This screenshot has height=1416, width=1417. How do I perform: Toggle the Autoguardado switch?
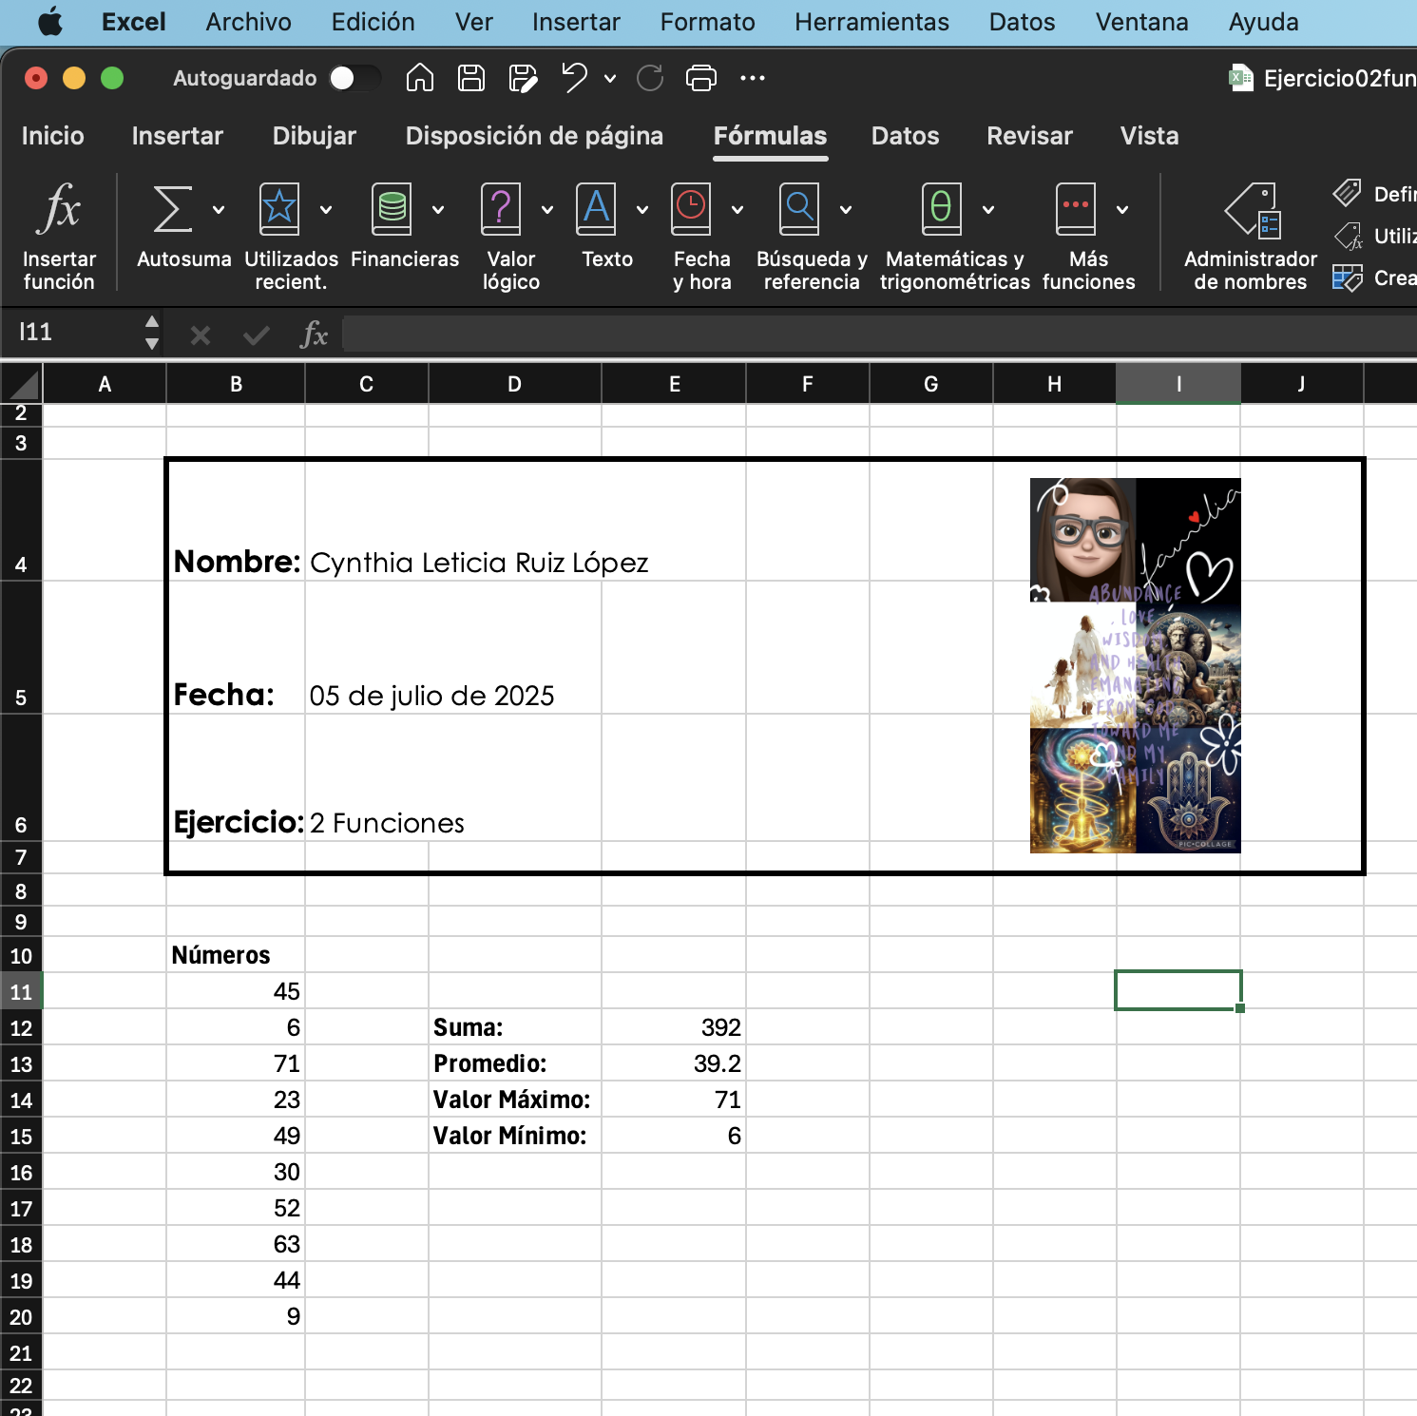click(x=354, y=78)
